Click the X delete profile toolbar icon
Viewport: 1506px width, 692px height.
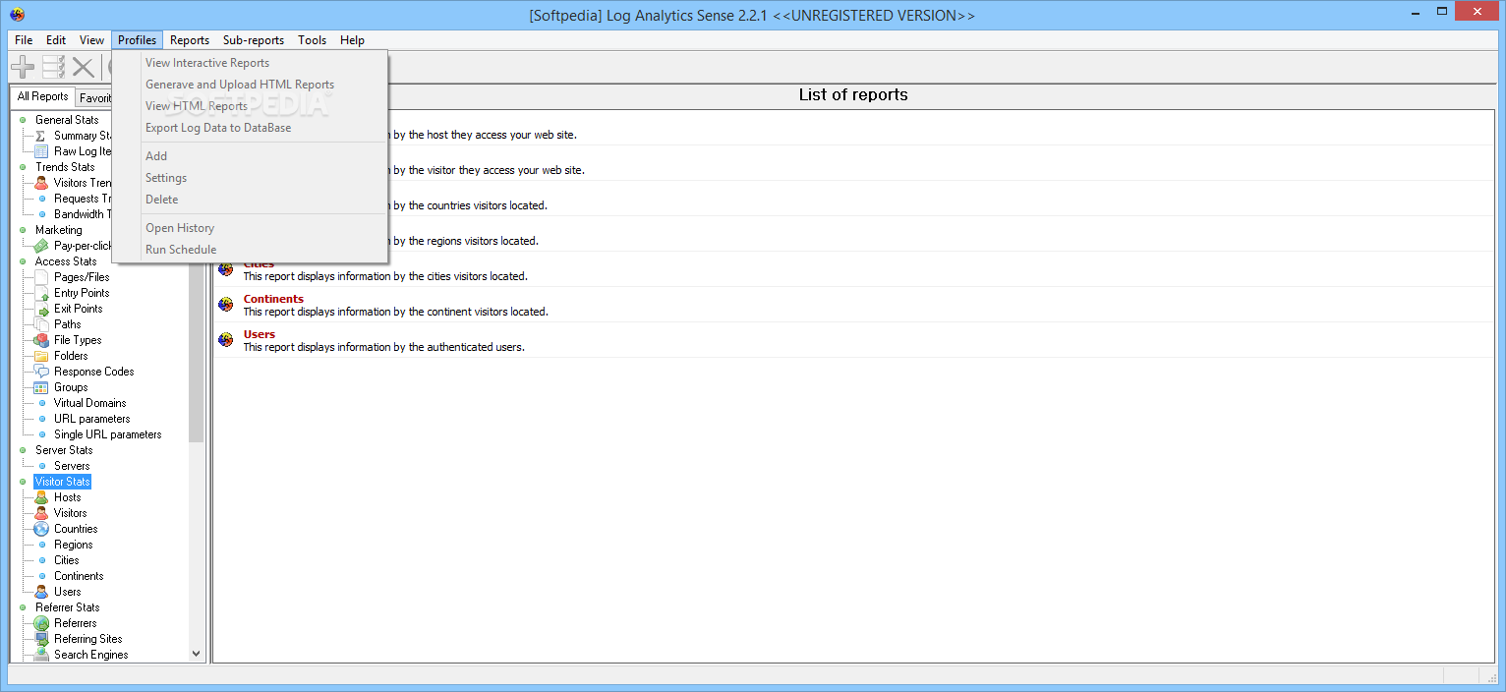pos(84,67)
